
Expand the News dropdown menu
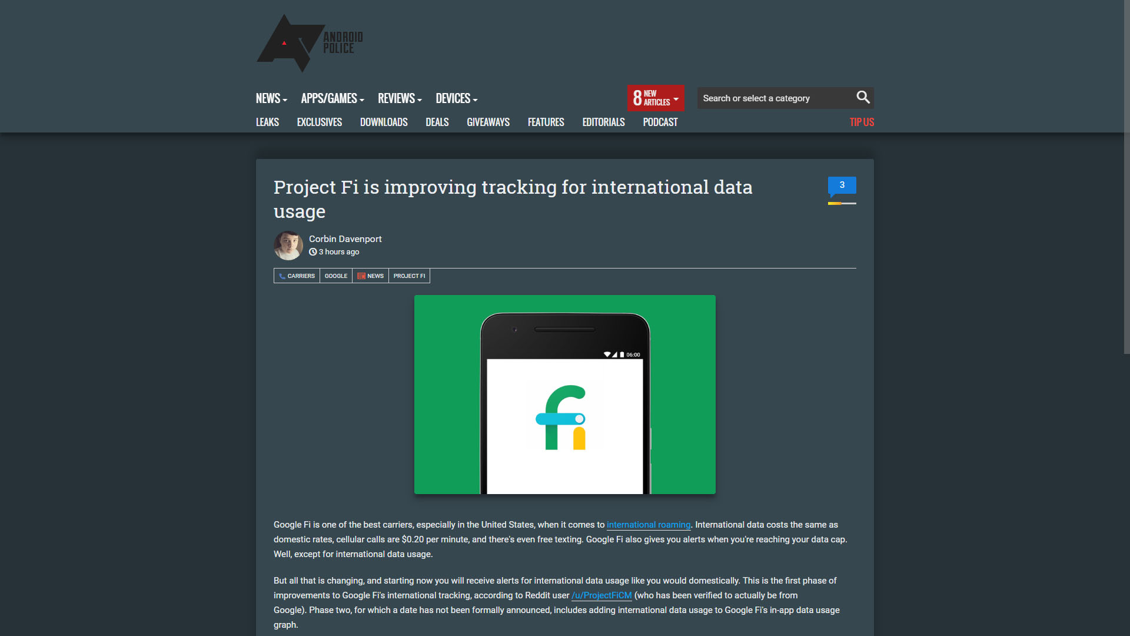[x=271, y=98]
